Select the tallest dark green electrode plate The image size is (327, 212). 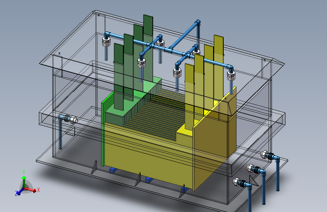pyautogui.click(x=148, y=48)
